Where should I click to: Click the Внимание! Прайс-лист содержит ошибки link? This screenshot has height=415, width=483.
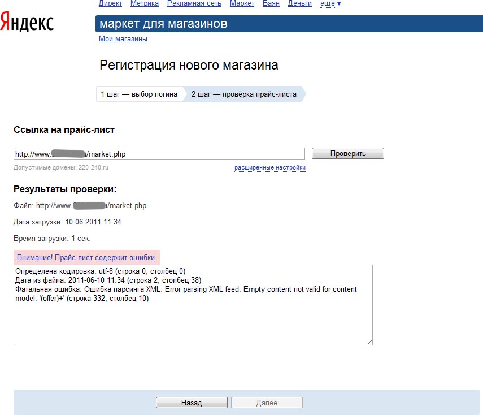click(86, 257)
